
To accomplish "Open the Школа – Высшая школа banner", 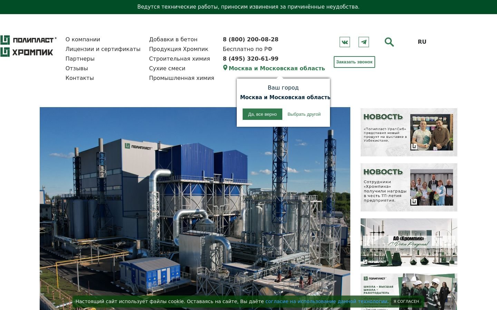I will click(x=409, y=292).
